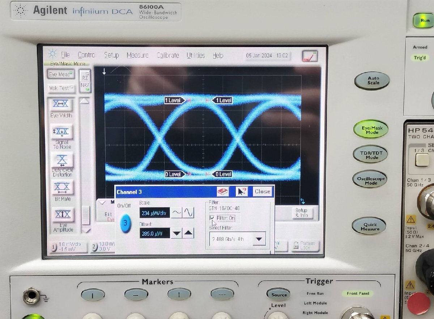Open Channel 1 settings 1.0 mV/div
Image resolution: width=434 pixels, height=319 pixels.
(x=68, y=247)
